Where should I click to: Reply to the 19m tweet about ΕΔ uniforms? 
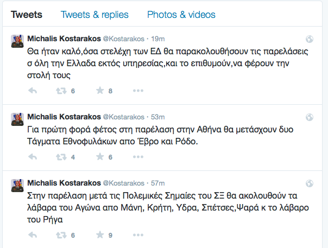32,91
